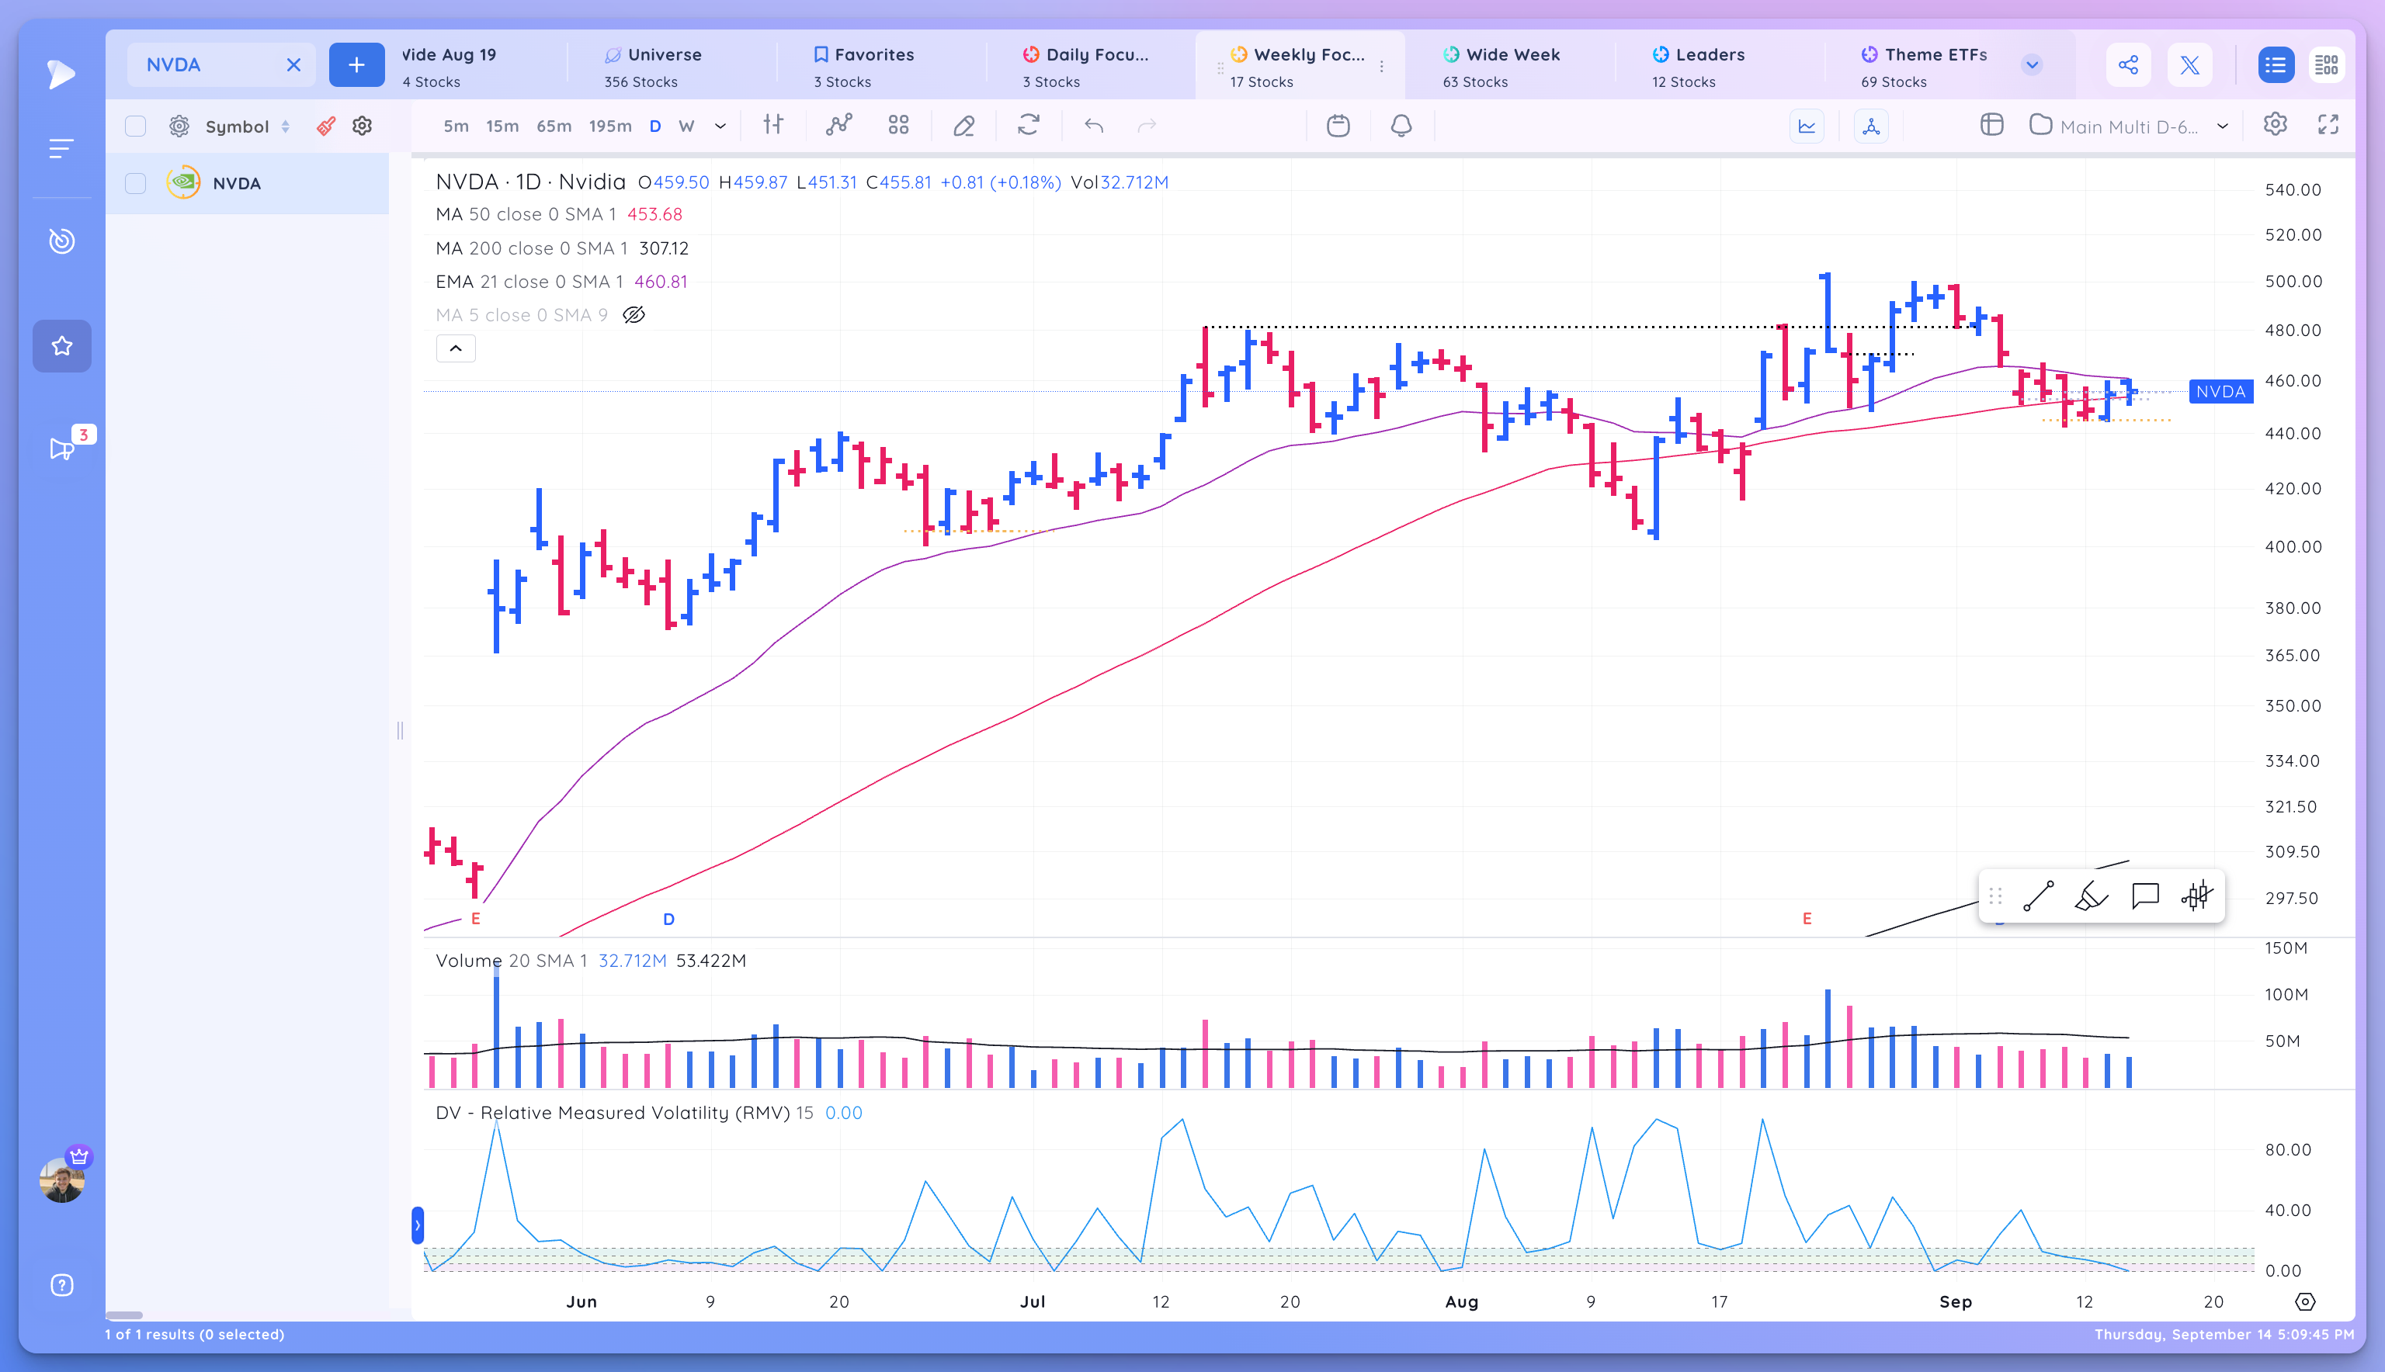Sort by Symbol column arrows
This screenshot has height=1372, width=2385.
tap(286, 126)
